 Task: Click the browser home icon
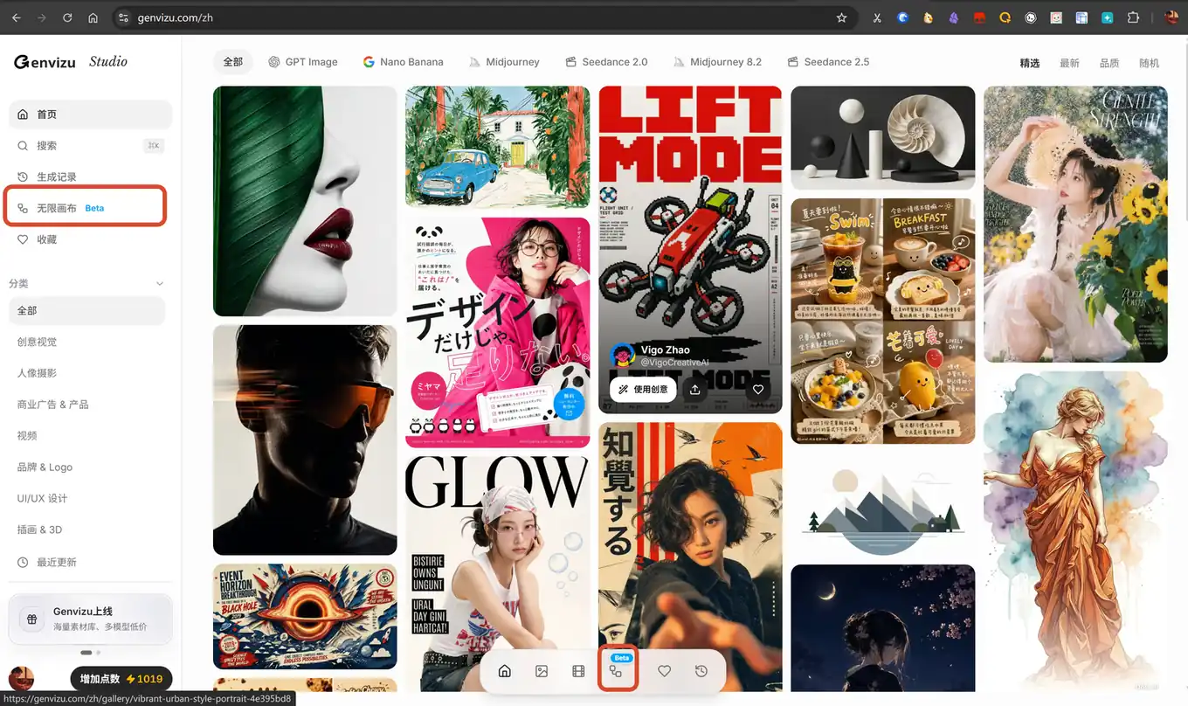[93, 17]
